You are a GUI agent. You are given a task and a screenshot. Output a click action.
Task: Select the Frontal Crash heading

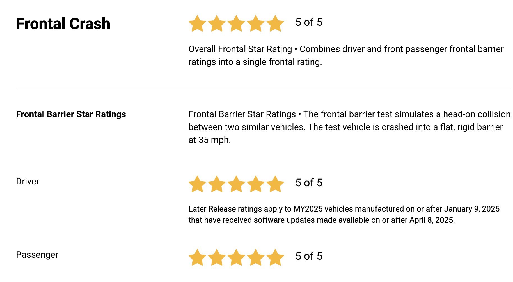coord(63,23)
